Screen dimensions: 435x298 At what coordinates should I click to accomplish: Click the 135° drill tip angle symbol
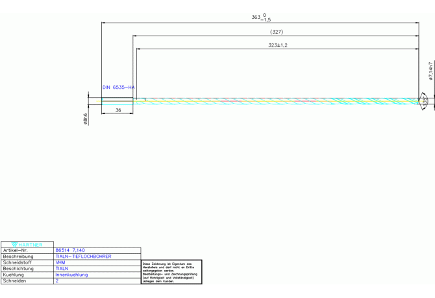[x=423, y=100]
